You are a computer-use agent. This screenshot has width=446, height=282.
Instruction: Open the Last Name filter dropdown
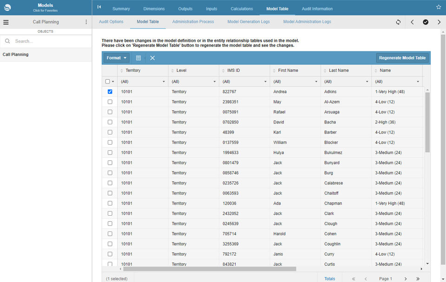[x=367, y=82]
